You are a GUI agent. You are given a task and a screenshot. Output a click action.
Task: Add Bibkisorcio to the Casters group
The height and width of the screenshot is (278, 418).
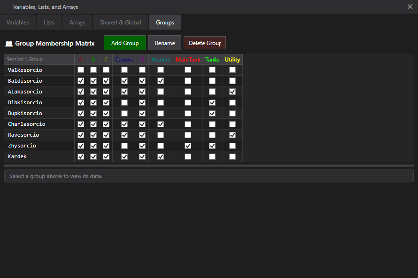point(124,102)
